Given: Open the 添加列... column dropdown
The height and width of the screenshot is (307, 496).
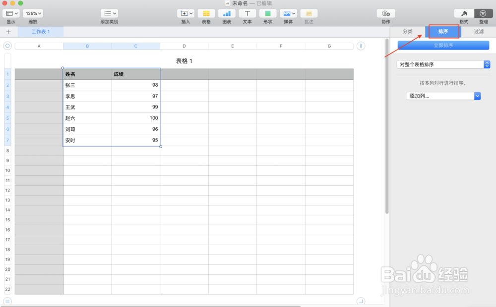Looking at the screenshot, I should coord(443,96).
